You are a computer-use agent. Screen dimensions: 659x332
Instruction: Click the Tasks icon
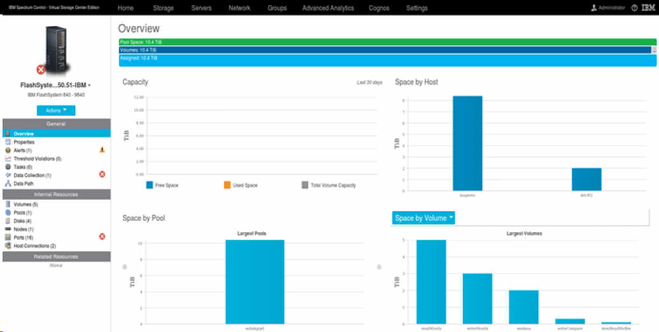[8, 167]
